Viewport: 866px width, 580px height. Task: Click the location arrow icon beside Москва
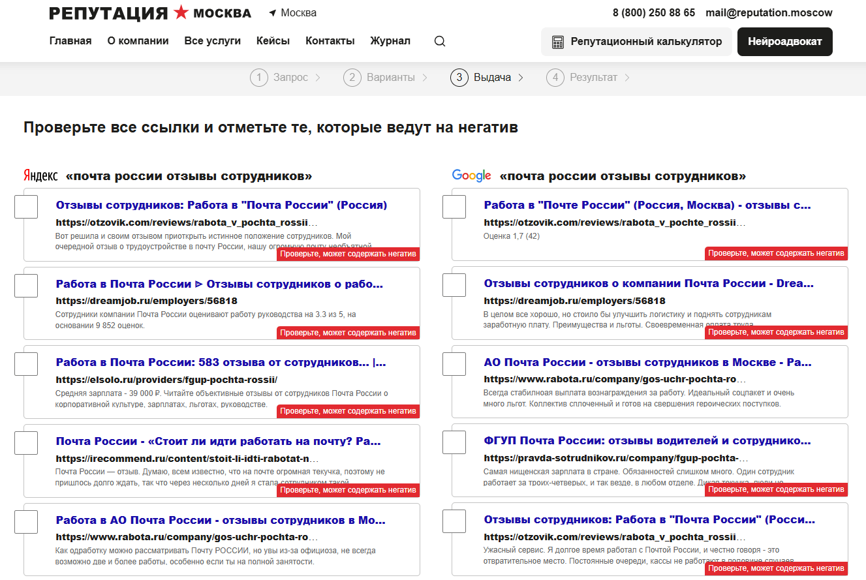pos(272,13)
